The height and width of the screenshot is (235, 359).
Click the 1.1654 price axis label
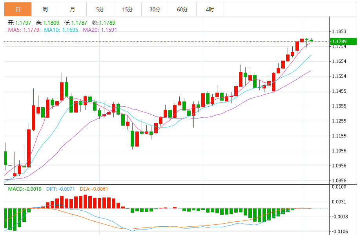click(339, 61)
